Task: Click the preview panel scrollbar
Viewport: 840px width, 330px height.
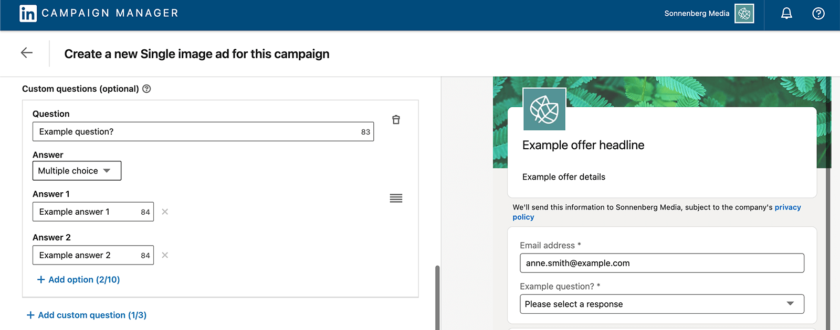Action: click(x=828, y=203)
